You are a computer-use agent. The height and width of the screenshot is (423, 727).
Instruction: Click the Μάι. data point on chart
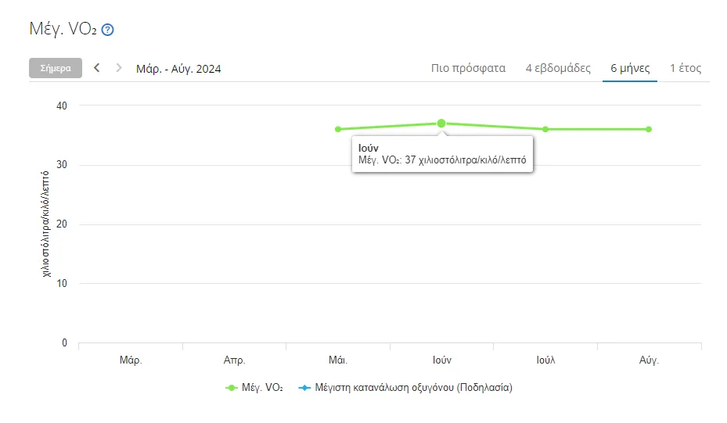(338, 129)
